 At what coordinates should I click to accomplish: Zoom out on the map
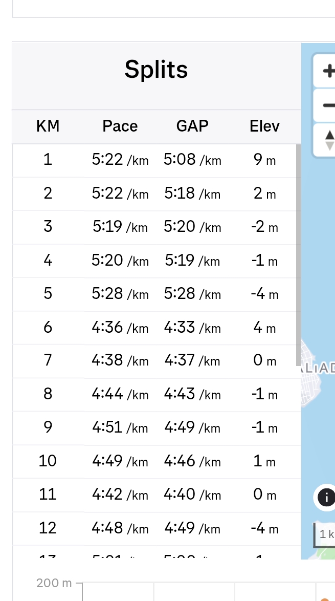[326, 105]
